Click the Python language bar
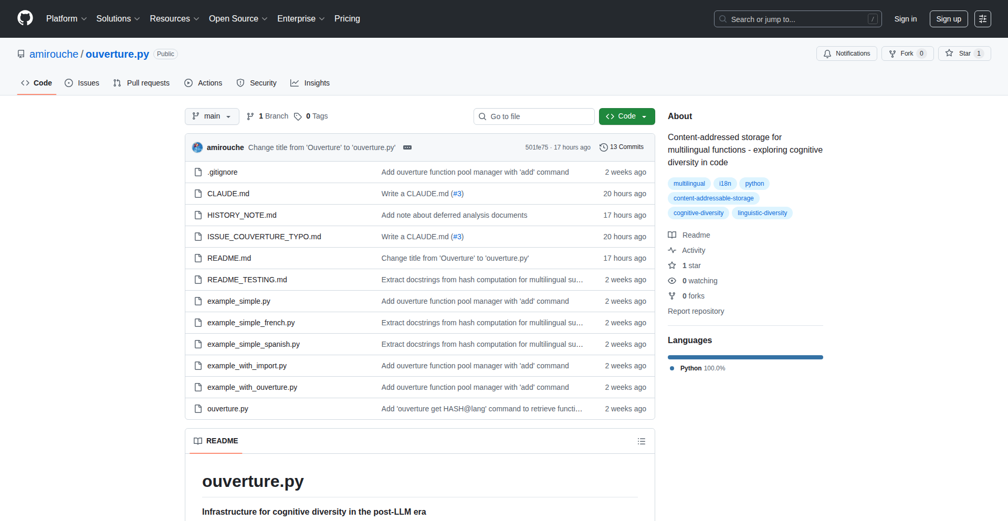The height and width of the screenshot is (521, 1008). click(745, 357)
